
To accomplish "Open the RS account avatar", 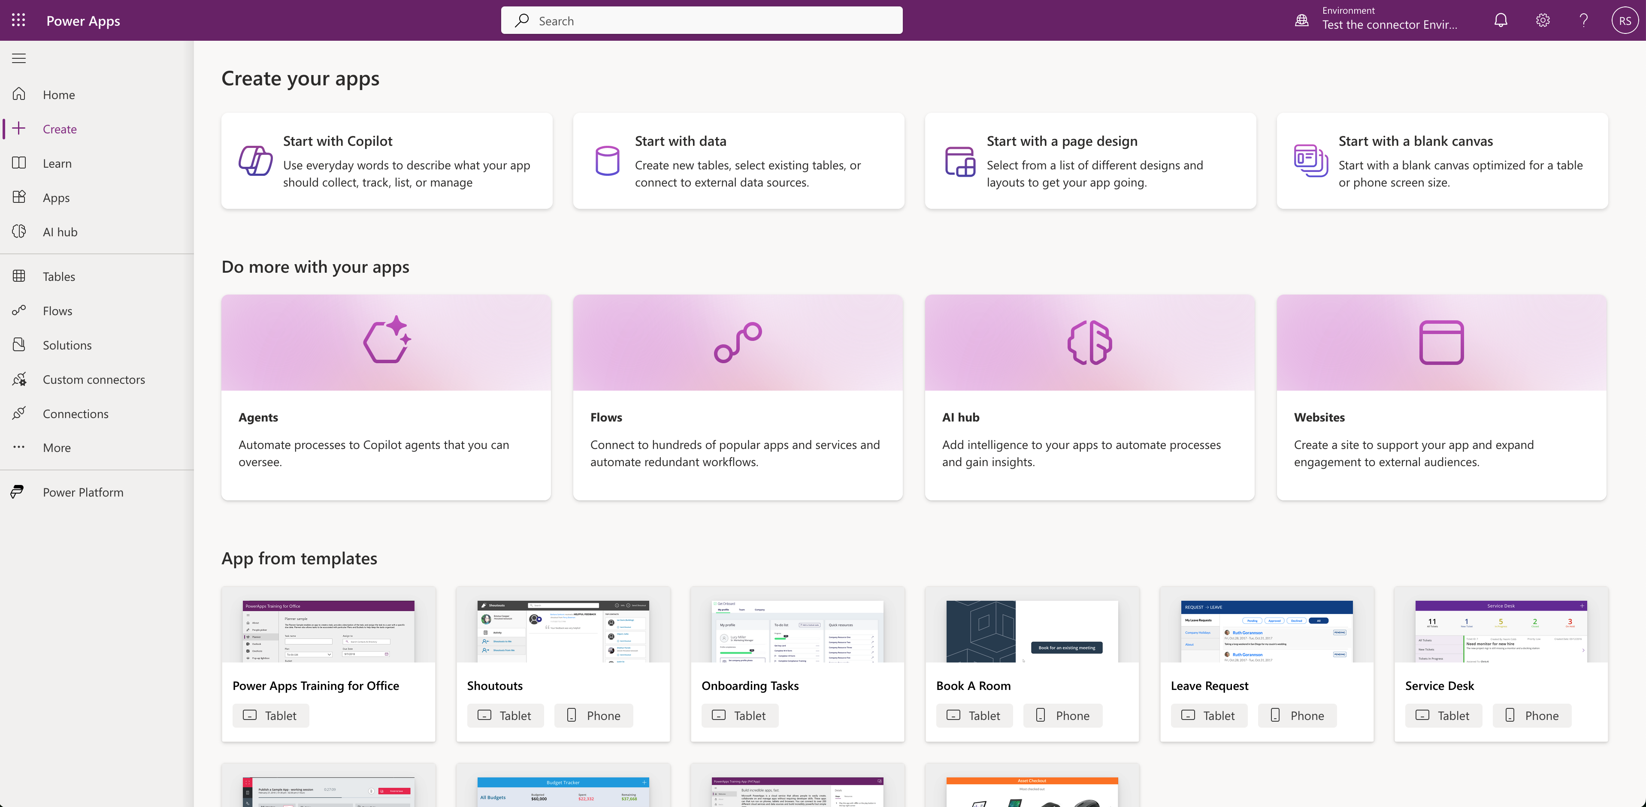I will (x=1624, y=21).
